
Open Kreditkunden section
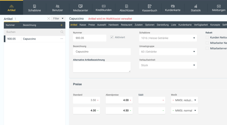tap(104, 8)
